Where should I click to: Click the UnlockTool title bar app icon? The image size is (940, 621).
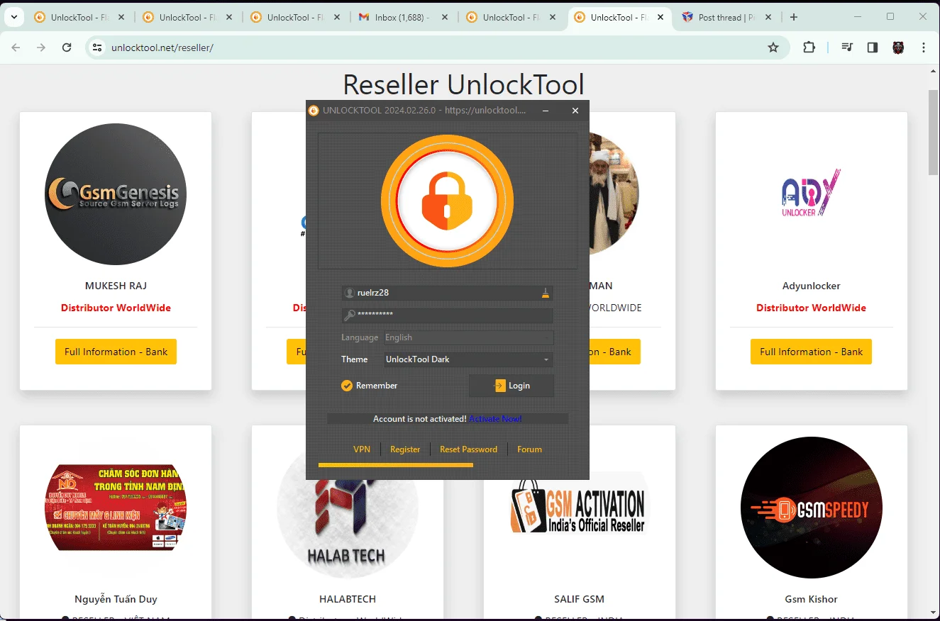pyautogui.click(x=314, y=111)
